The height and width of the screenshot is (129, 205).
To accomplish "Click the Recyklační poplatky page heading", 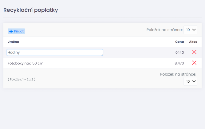I will 31,10.
